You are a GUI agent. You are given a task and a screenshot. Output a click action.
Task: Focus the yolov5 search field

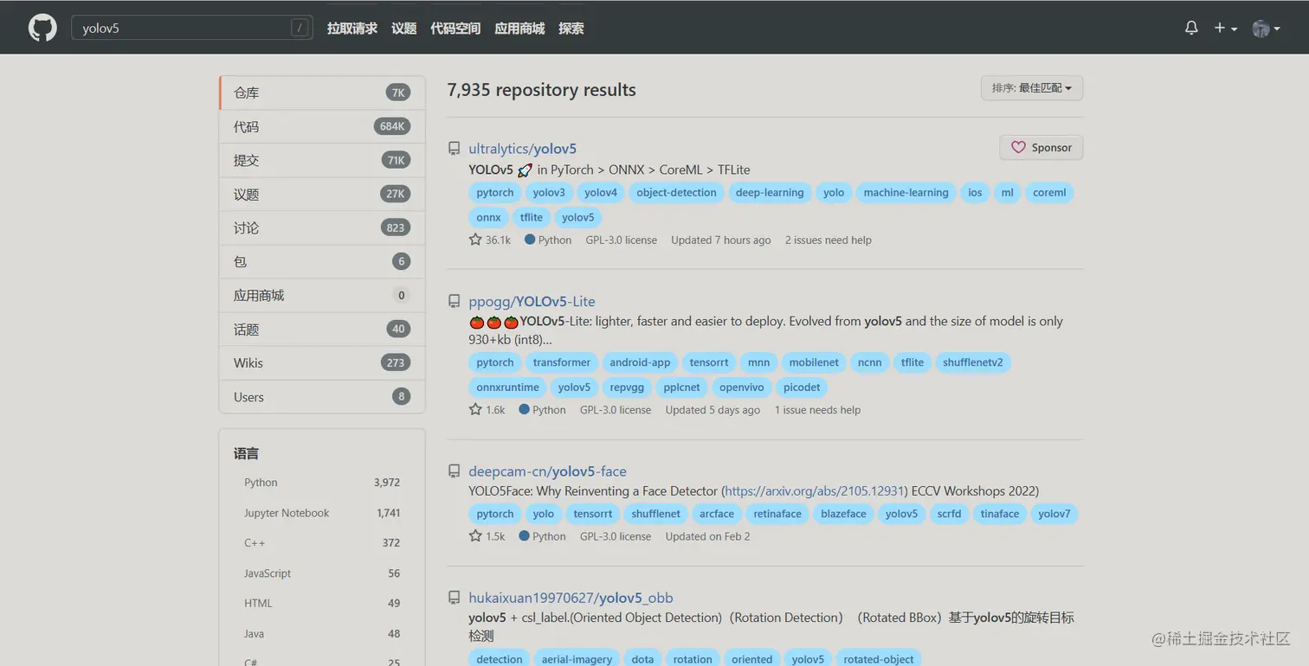191,29
